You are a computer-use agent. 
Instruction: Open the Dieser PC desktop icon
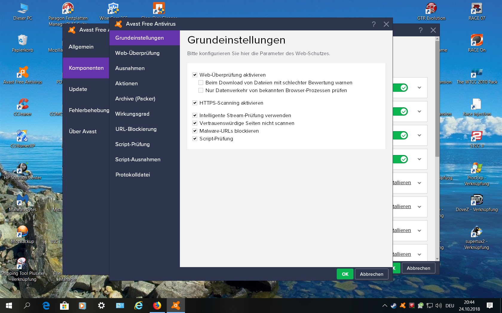pos(23,11)
